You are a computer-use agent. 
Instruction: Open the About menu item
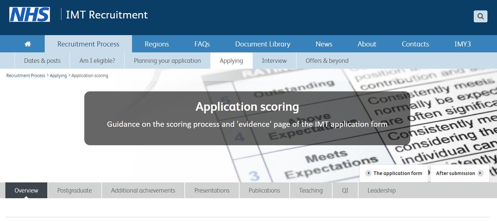[367, 44]
